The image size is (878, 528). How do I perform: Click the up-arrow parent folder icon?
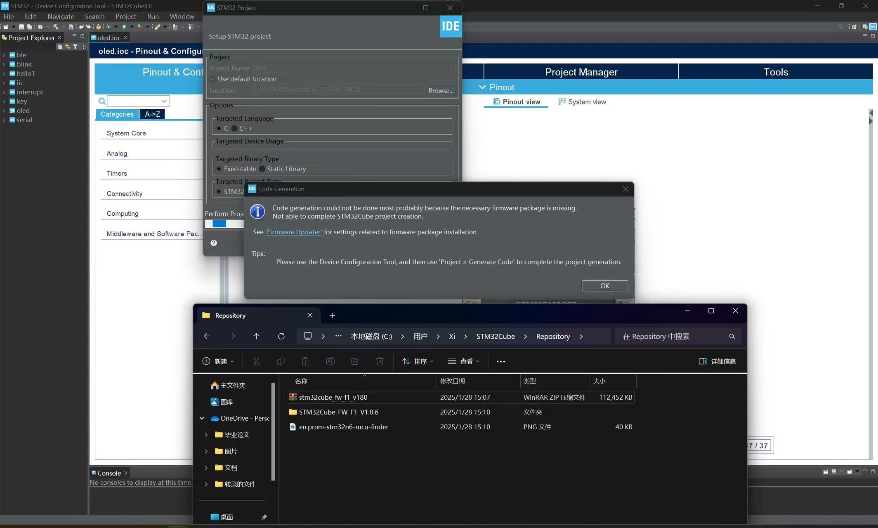tap(256, 336)
